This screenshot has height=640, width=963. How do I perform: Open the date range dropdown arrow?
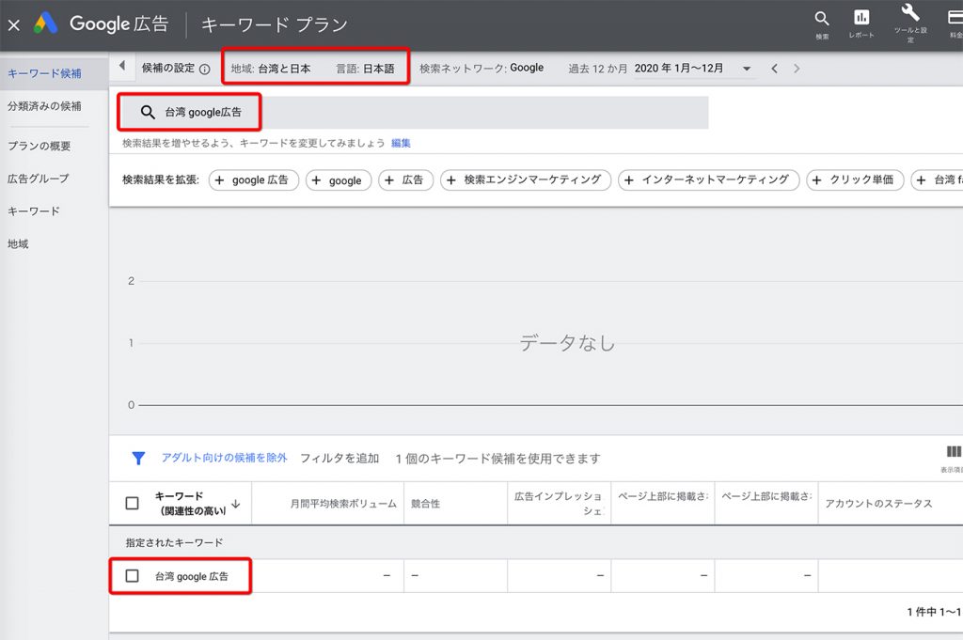[747, 69]
